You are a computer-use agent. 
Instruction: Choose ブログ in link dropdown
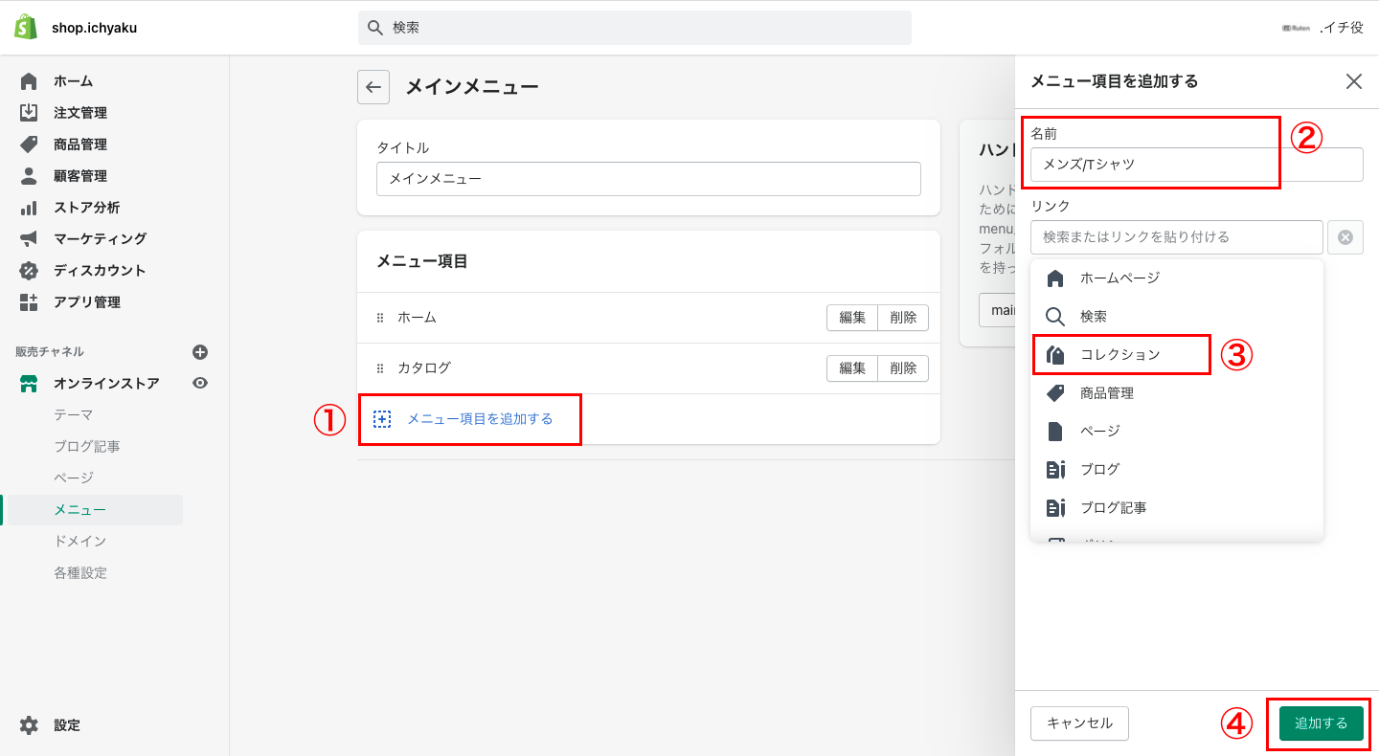tap(1177, 469)
